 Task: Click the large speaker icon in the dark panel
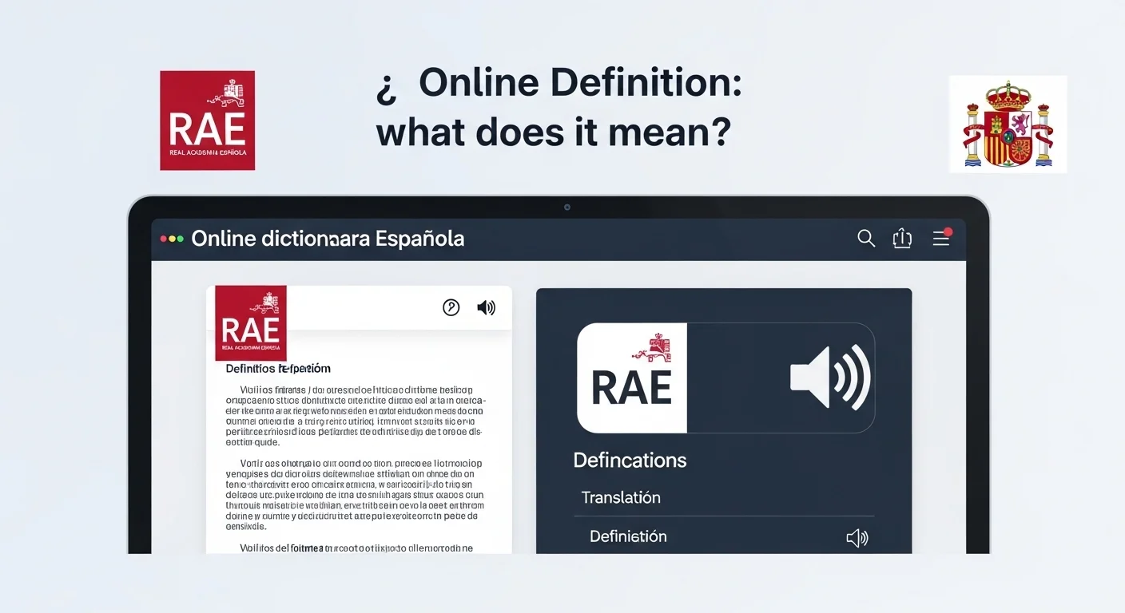[x=829, y=377]
